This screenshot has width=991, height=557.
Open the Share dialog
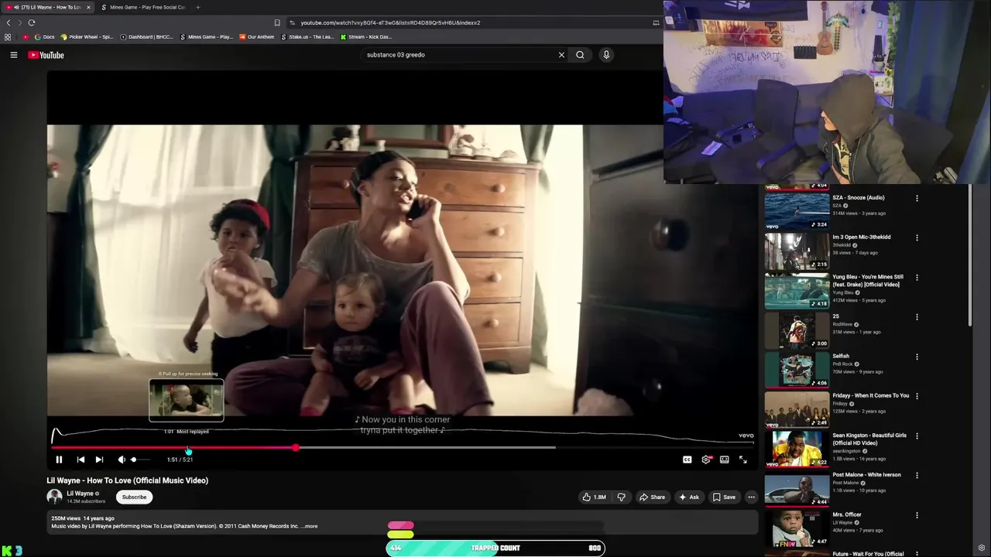click(652, 497)
